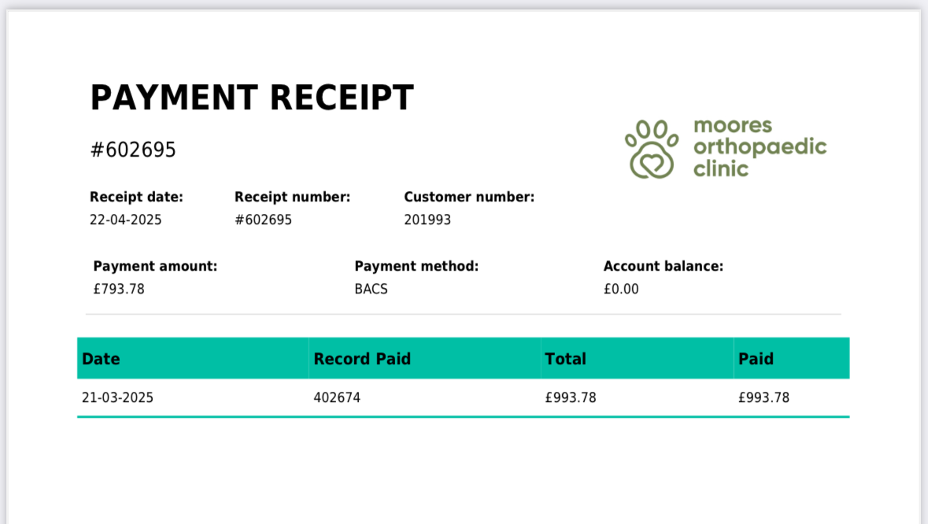Image resolution: width=928 pixels, height=524 pixels.
Task: Select customer number value 201993
Action: (x=427, y=220)
